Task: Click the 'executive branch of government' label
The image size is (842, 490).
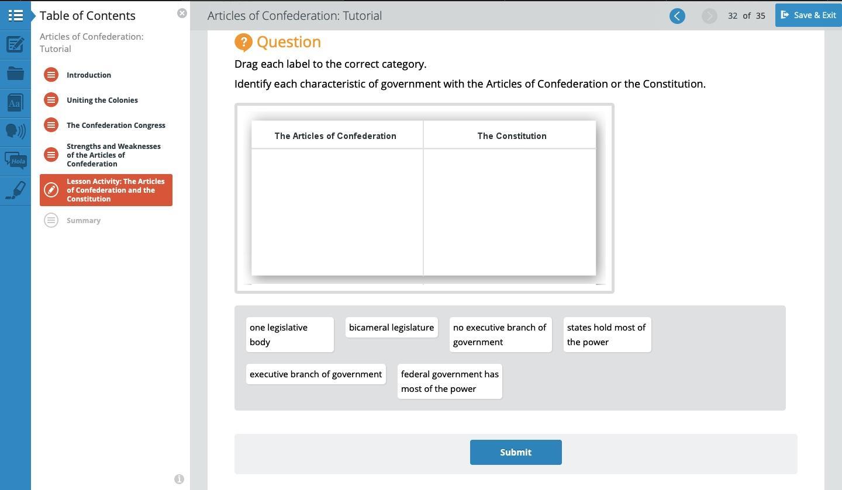Action: [x=316, y=374]
